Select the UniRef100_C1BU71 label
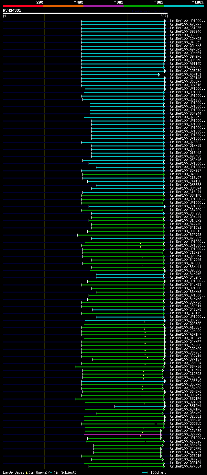Image resolution: width=207 pixels, height=475 pixels. [186, 192]
